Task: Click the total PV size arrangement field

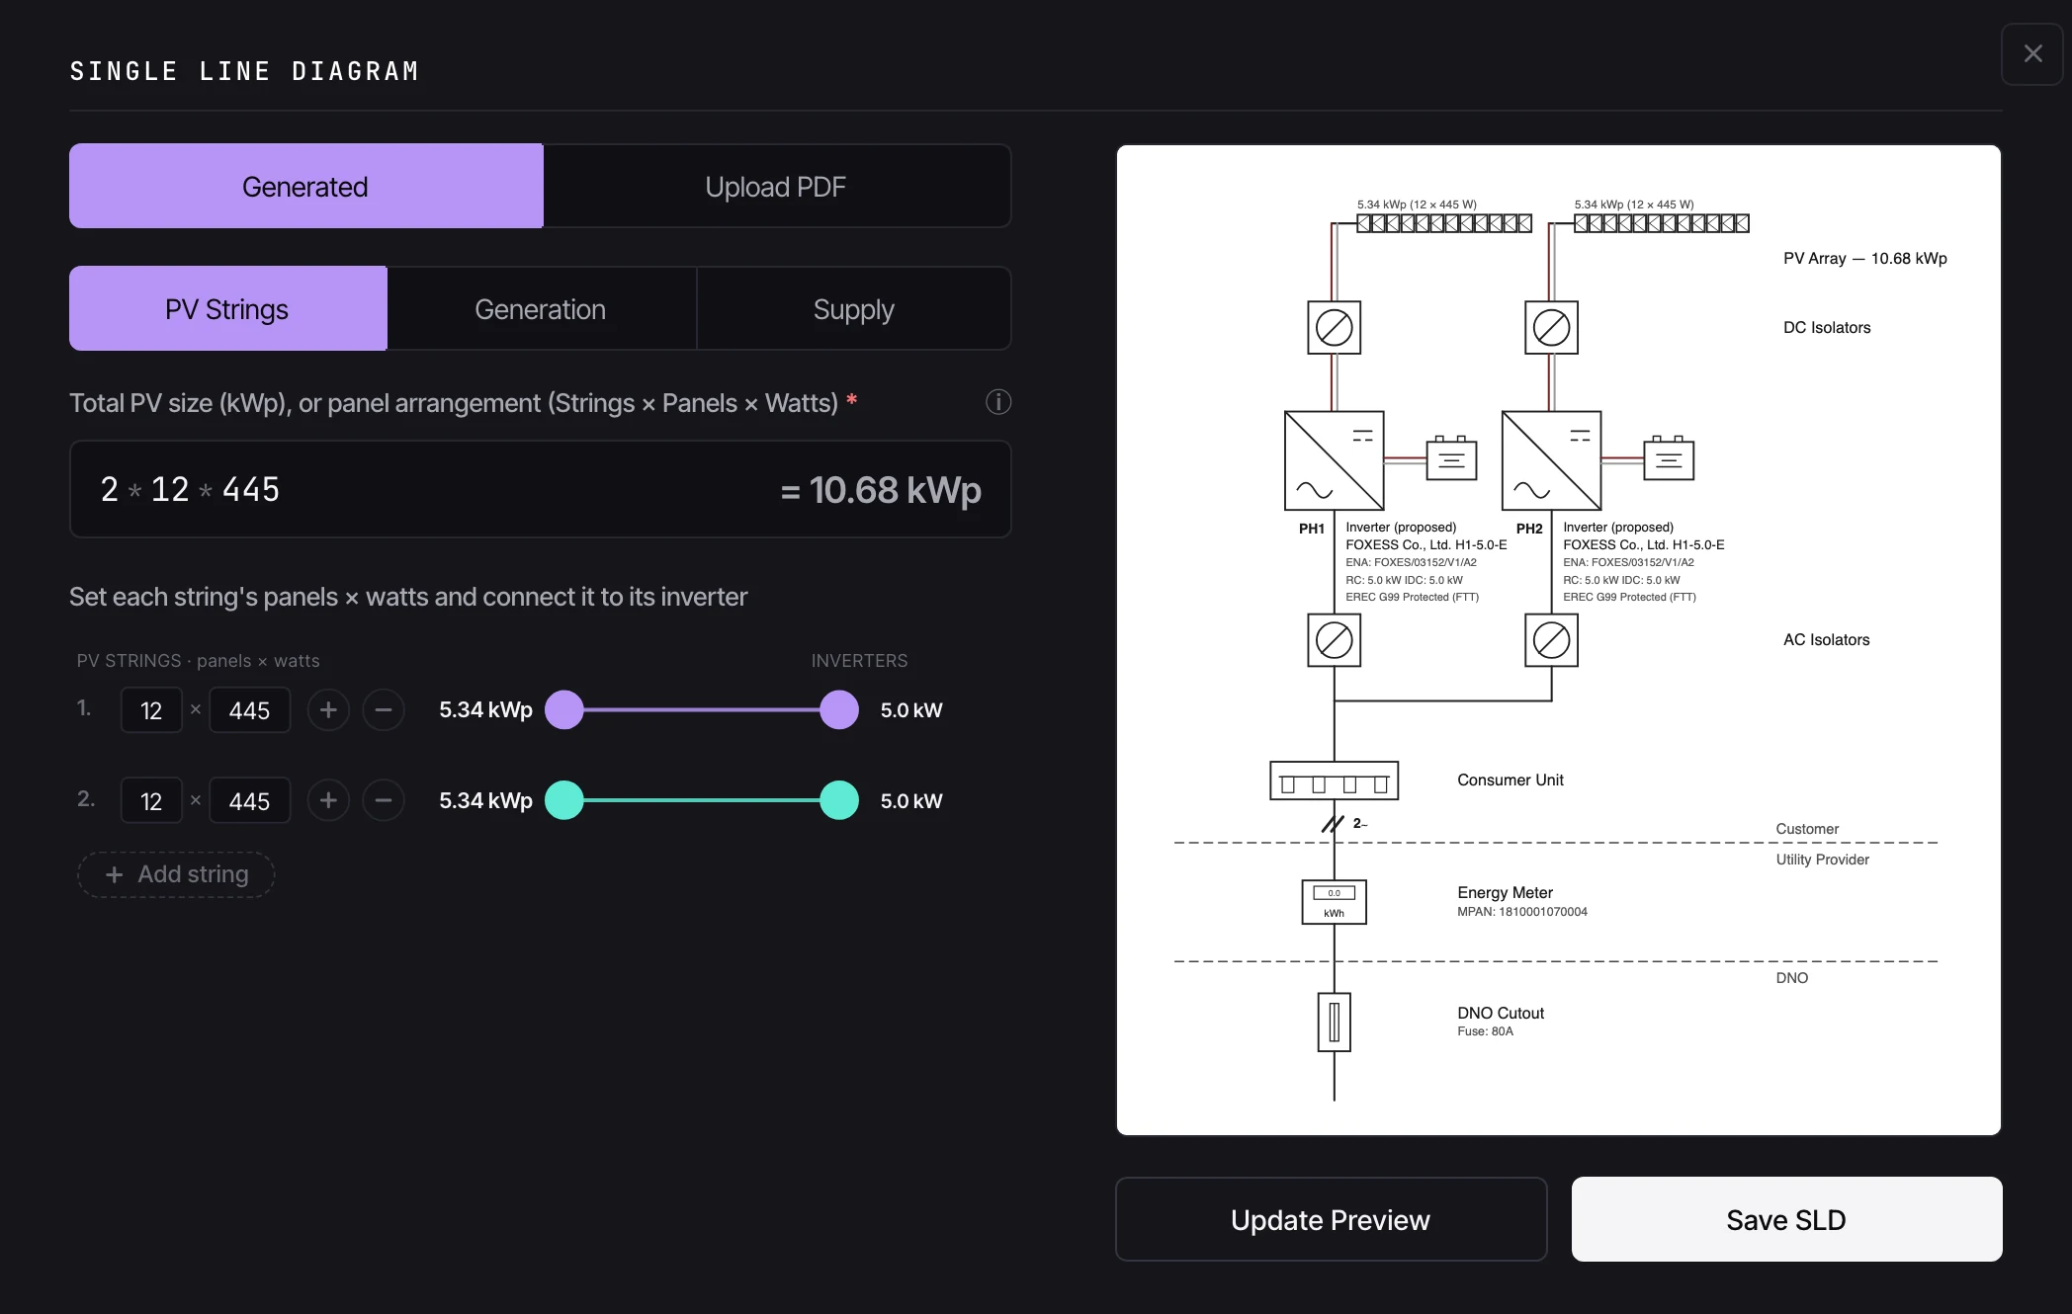Action: pos(540,489)
